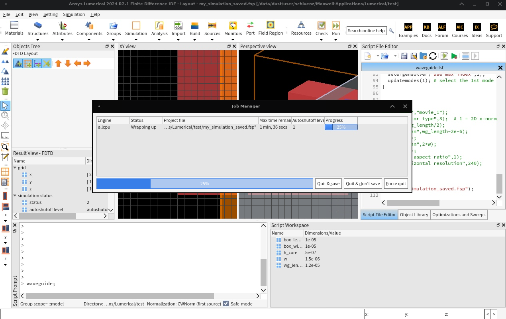Click the trash delete object icon
The height and width of the screenshot is (319, 506).
[5, 91]
